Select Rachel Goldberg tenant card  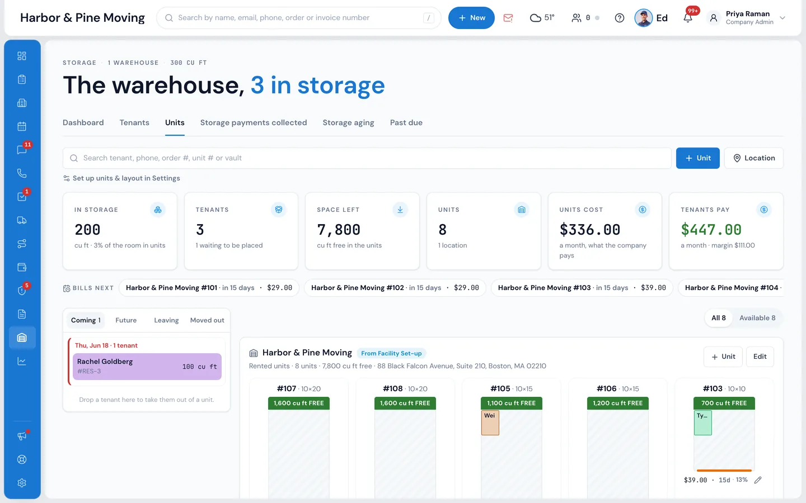click(147, 367)
